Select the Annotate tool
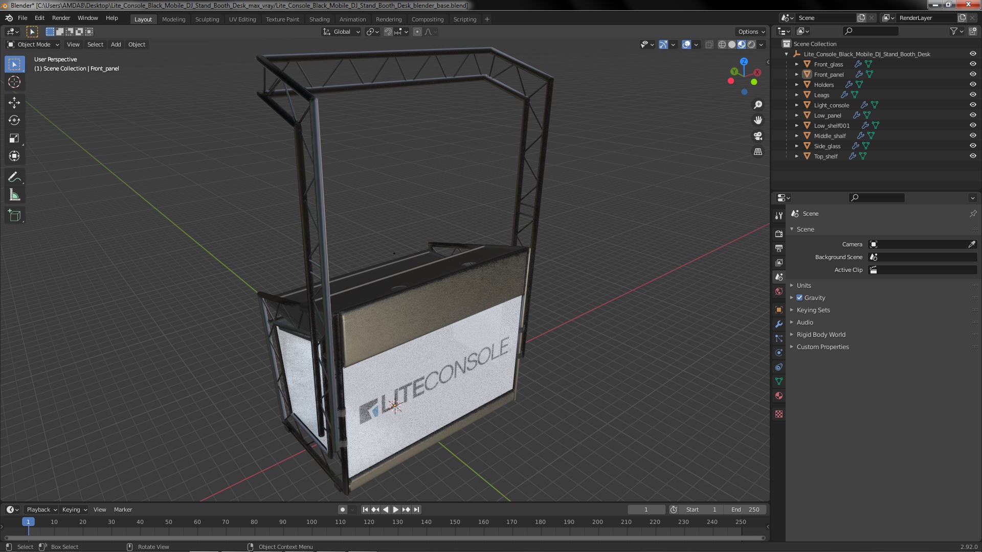This screenshot has height=552, width=982. point(14,177)
